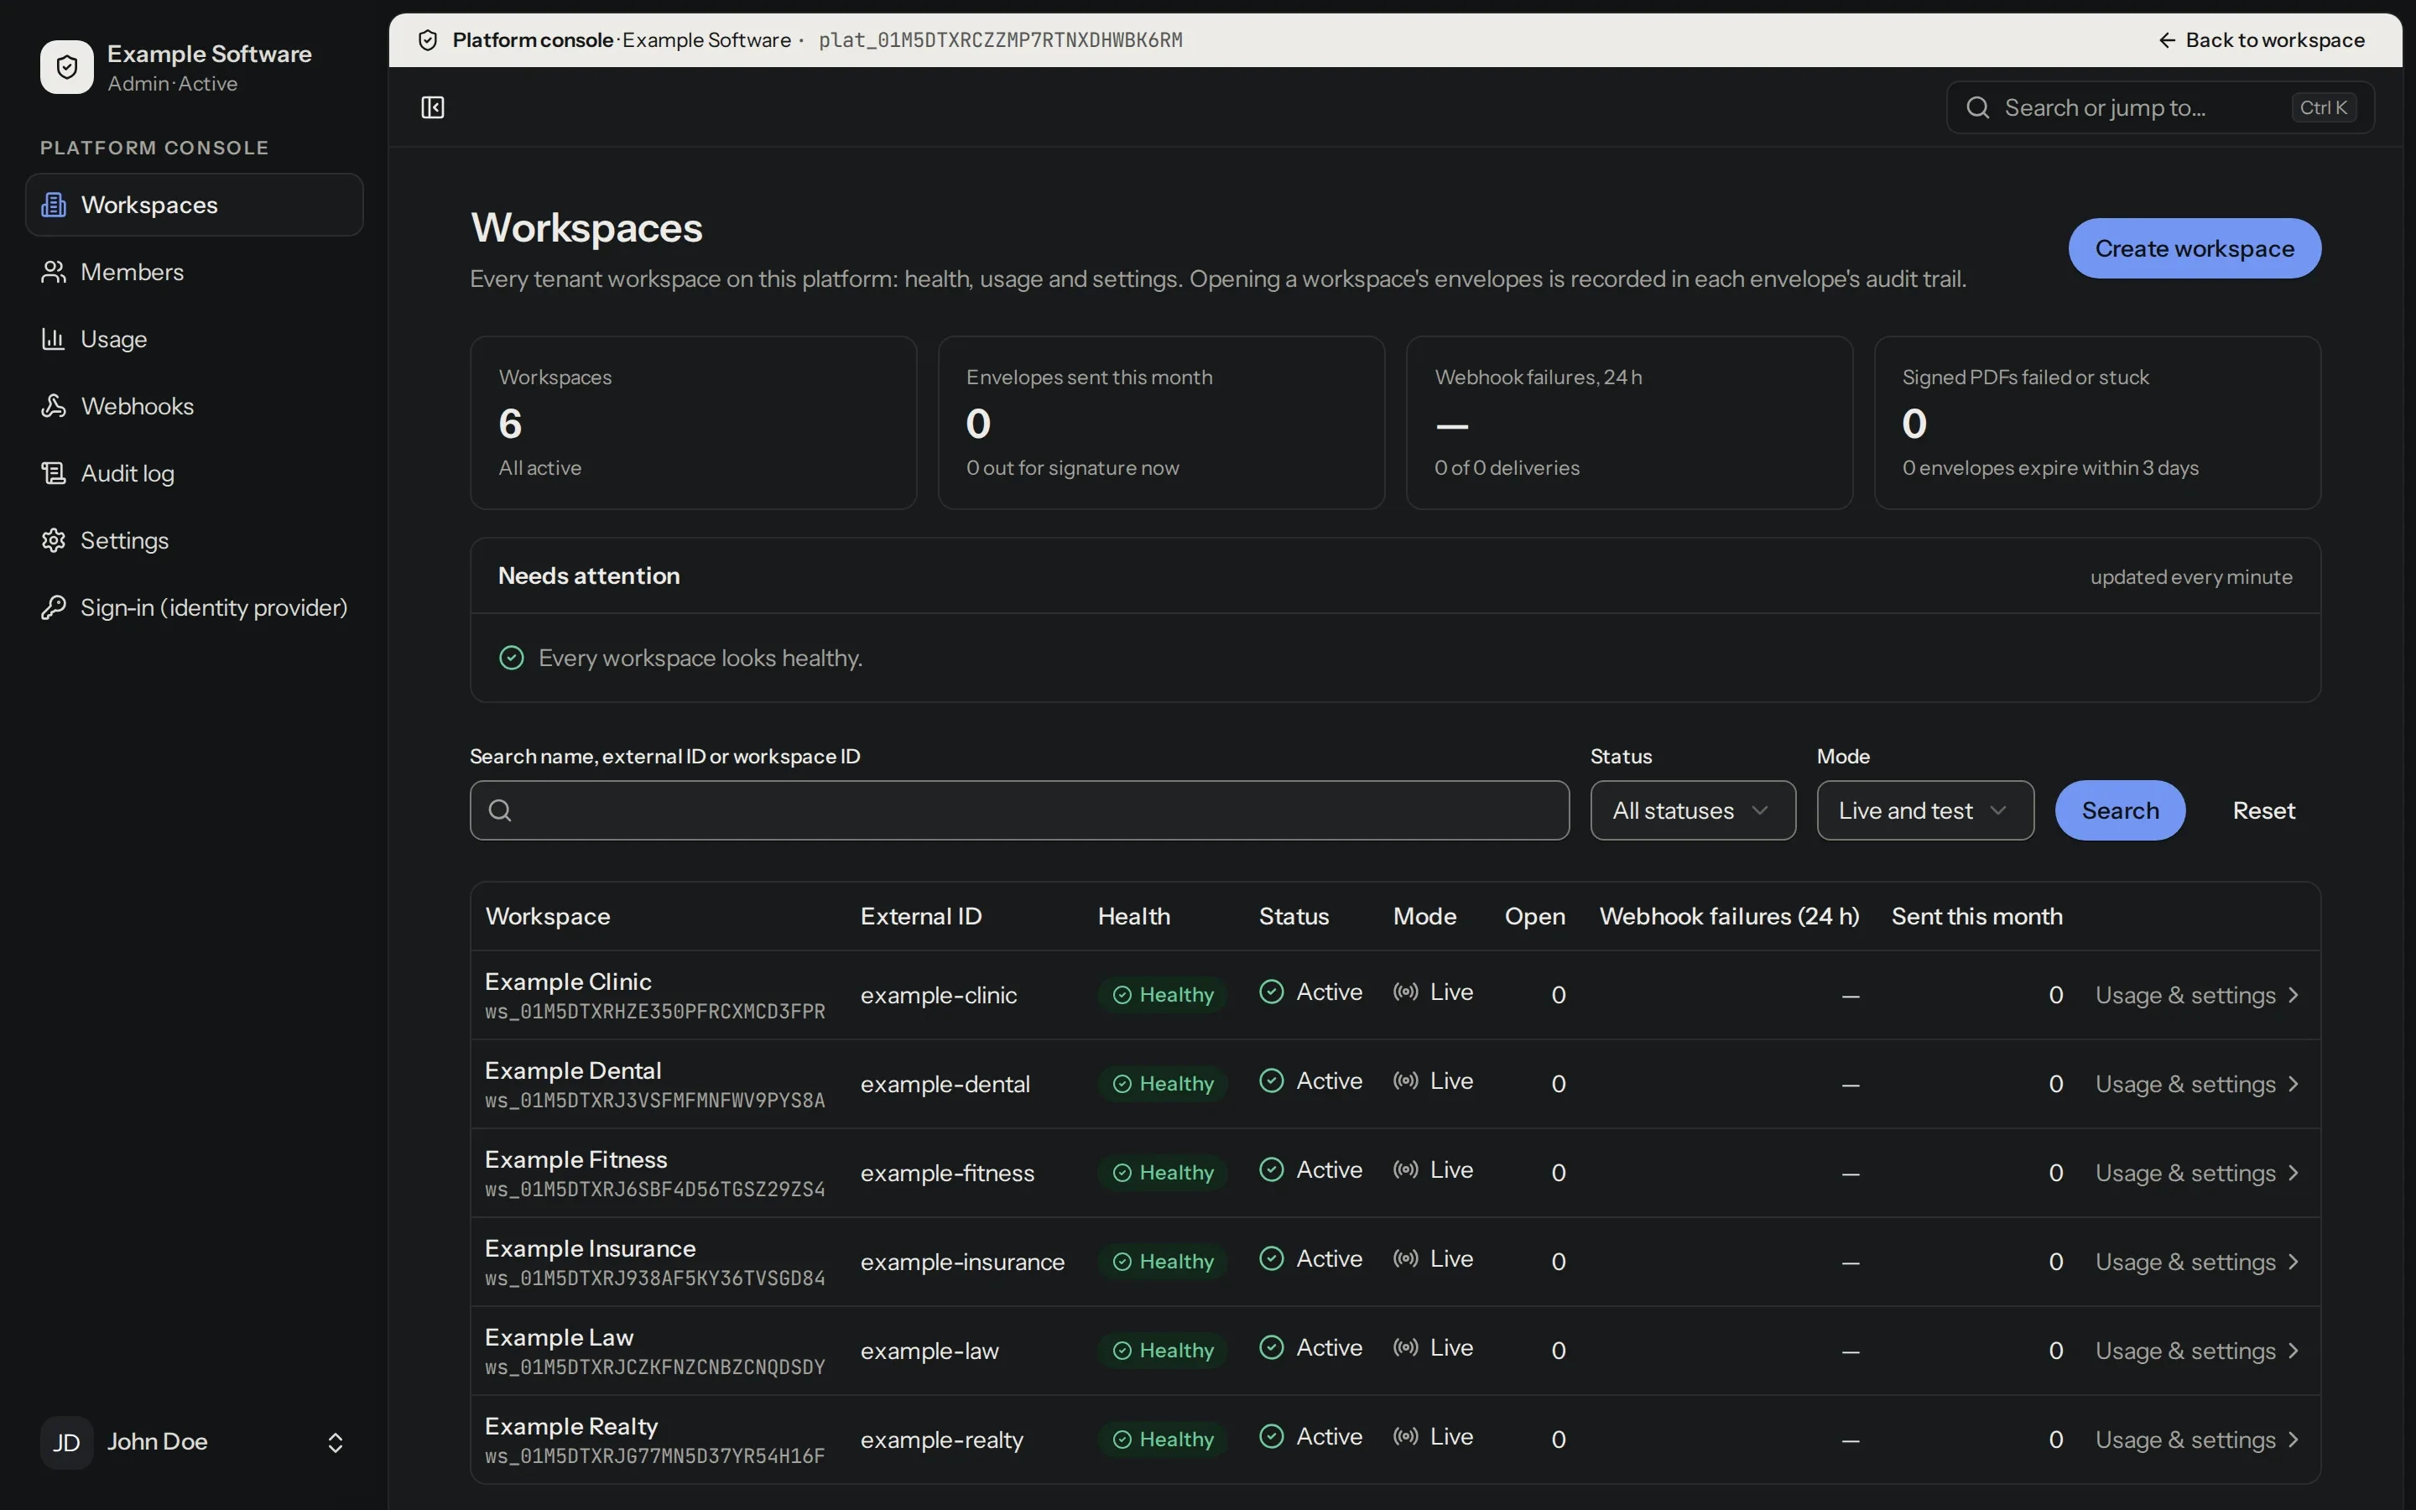
Task: Click the green check beside Every workspace looks healthy
Action: (x=511, y=657)
